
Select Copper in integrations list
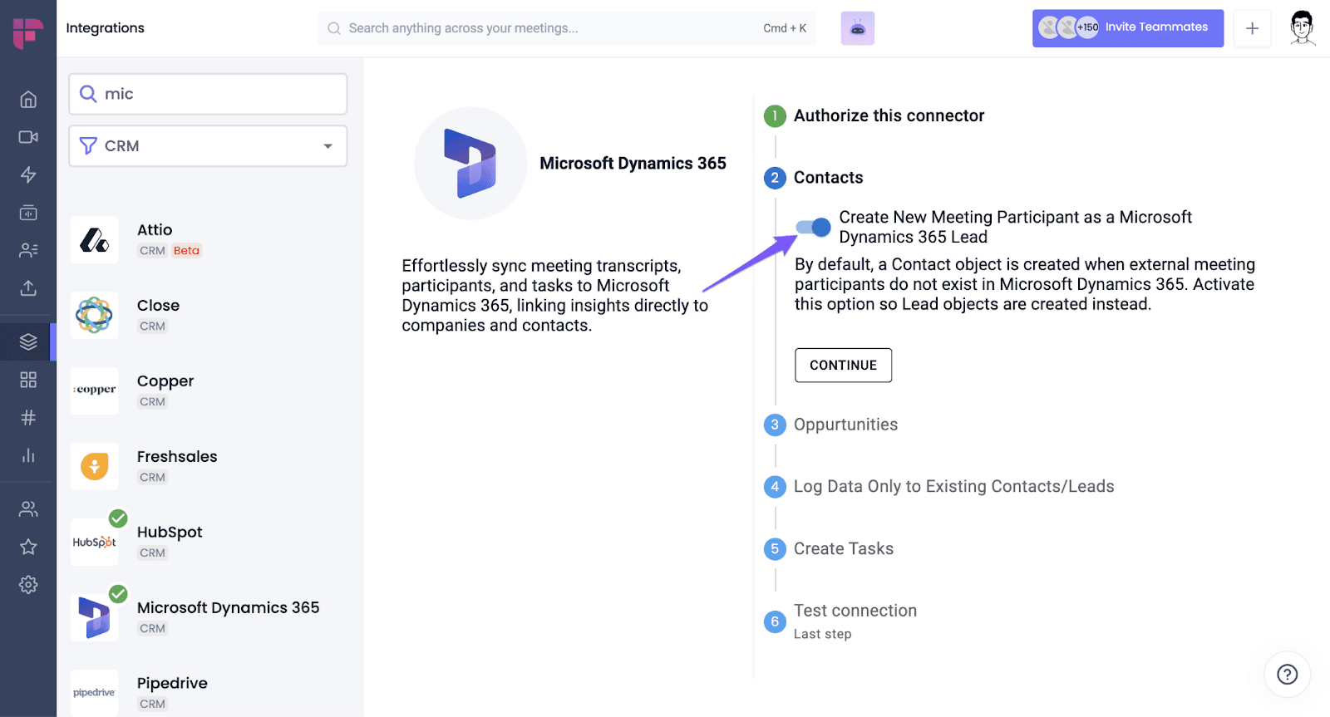pos(165,381)
